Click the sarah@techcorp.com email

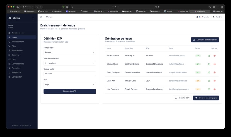click(177, 56)
